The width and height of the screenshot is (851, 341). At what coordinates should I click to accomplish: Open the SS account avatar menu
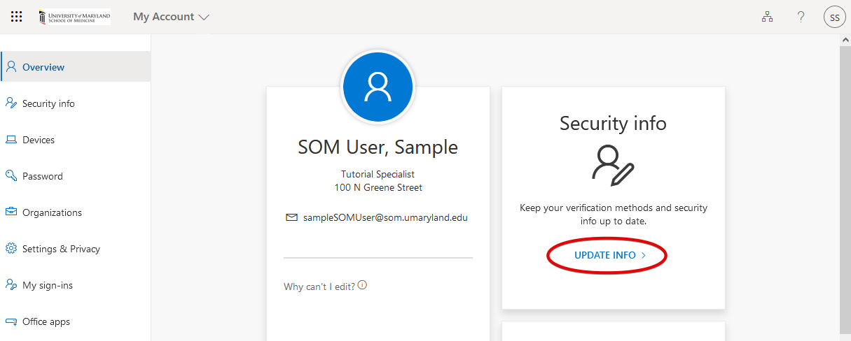[834, 17]
